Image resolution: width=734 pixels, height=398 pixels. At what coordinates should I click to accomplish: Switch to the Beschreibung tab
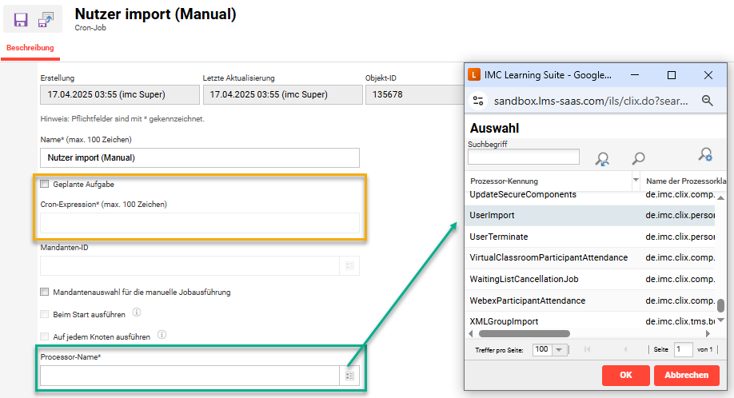tap(30, 48)
